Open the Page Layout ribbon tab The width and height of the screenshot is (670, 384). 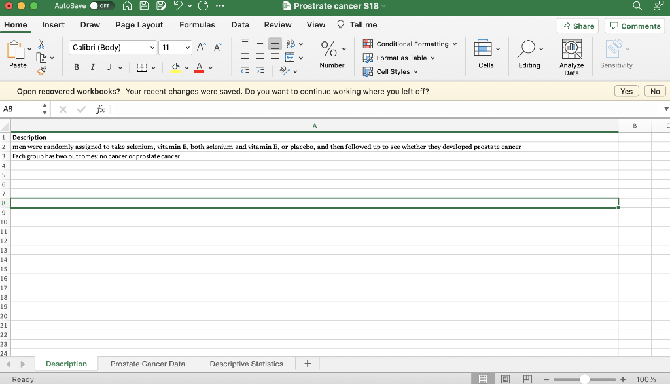[139, 25]
